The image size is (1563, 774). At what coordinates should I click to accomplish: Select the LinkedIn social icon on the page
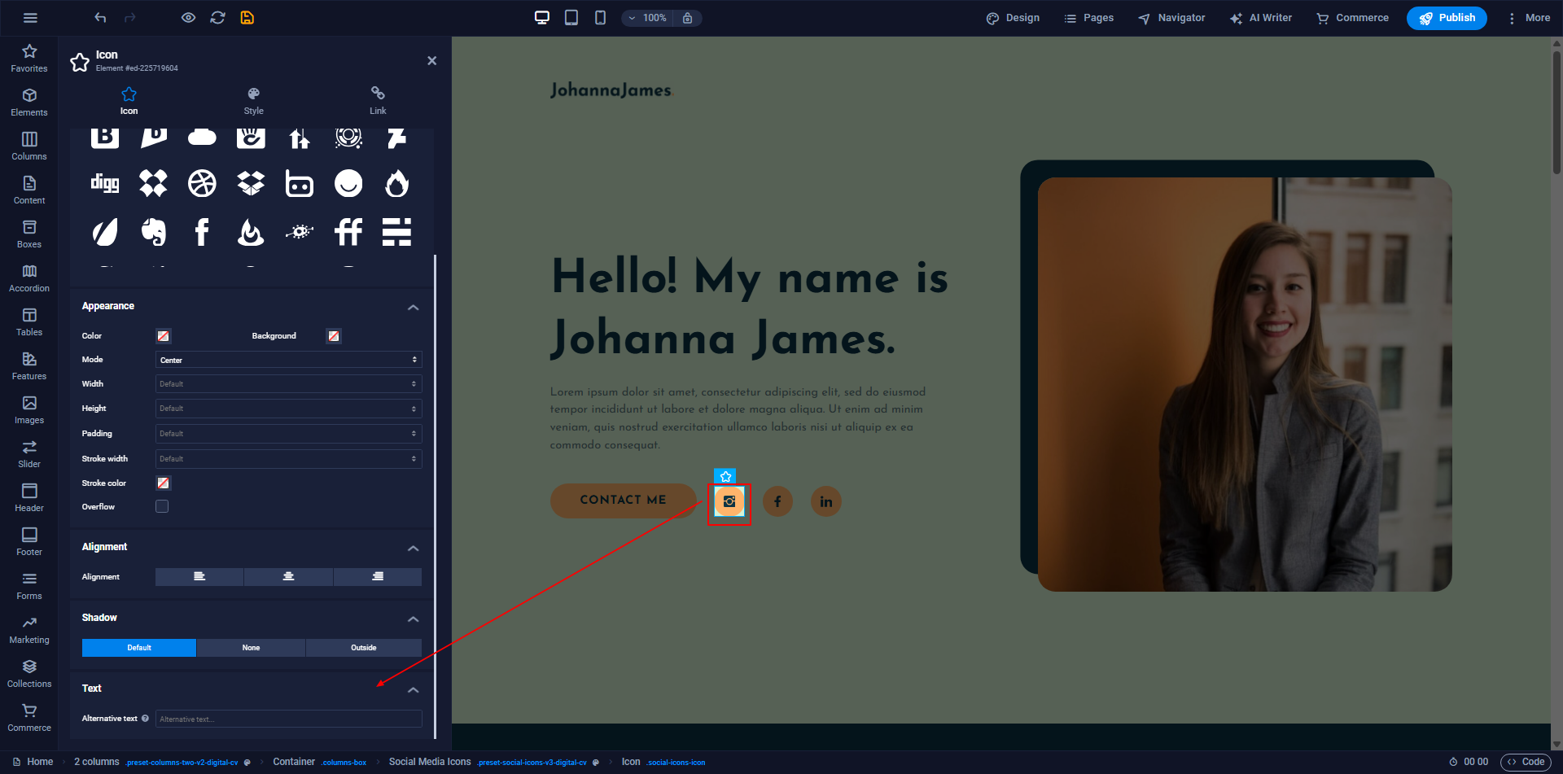pyautogui.click(x=825, y=501)
